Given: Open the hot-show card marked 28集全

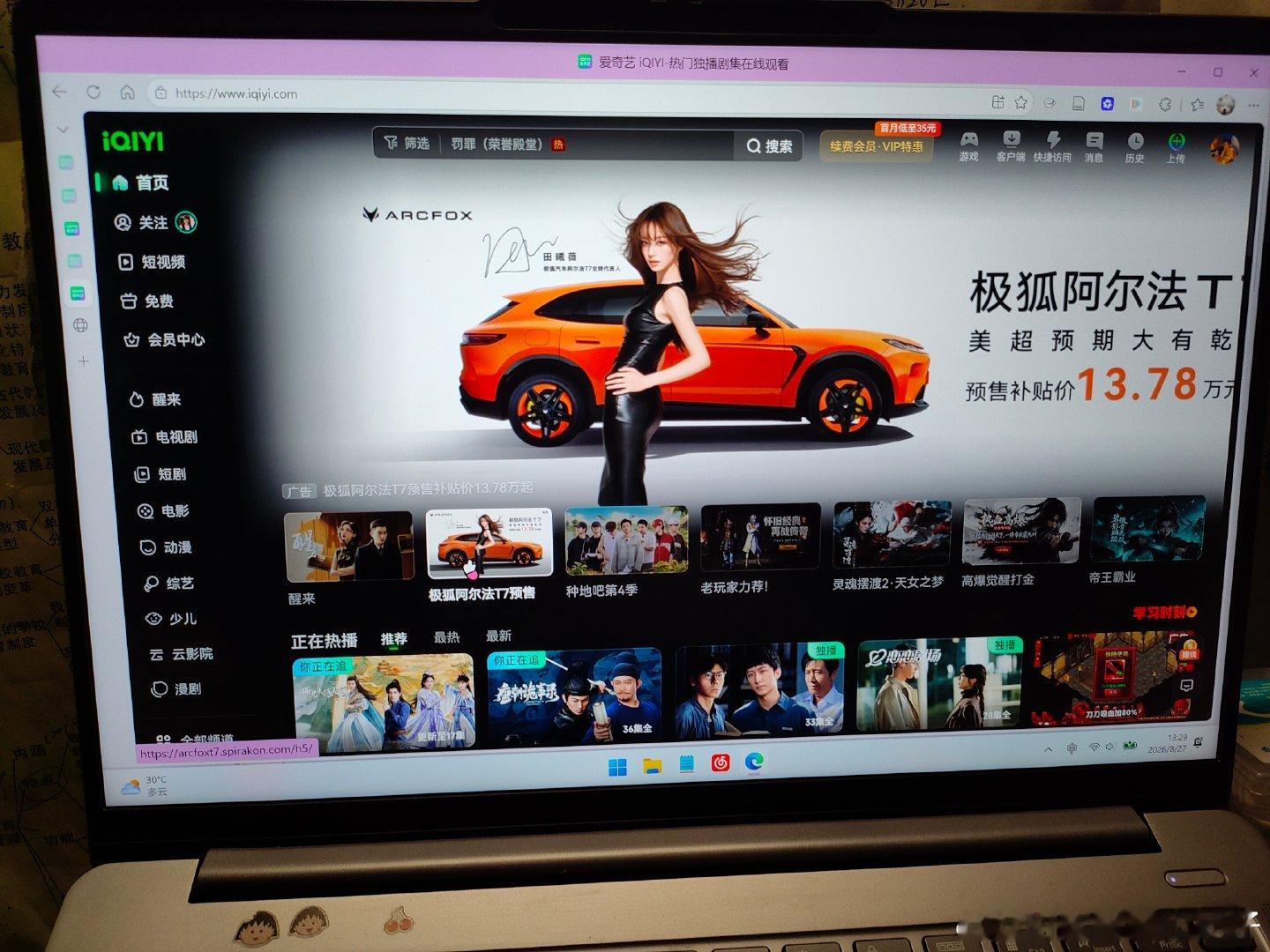Looking at the screenshot, I should click(939, 685).
